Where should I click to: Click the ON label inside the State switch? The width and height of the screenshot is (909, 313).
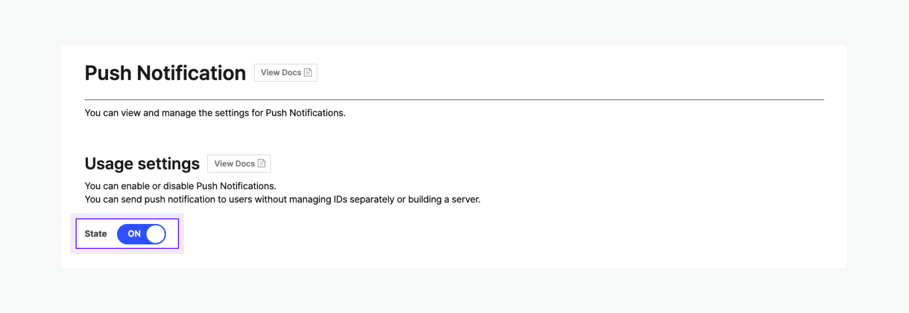click(134, 234)
